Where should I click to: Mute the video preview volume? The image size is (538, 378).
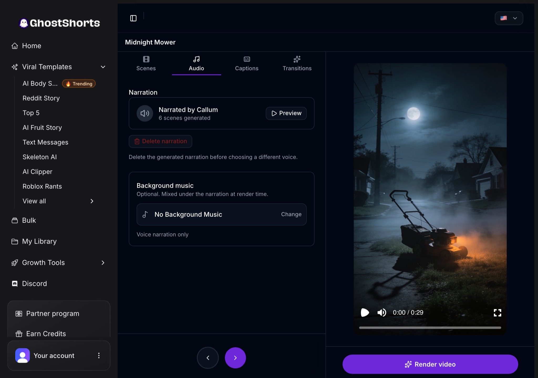[x=382, y=312]
